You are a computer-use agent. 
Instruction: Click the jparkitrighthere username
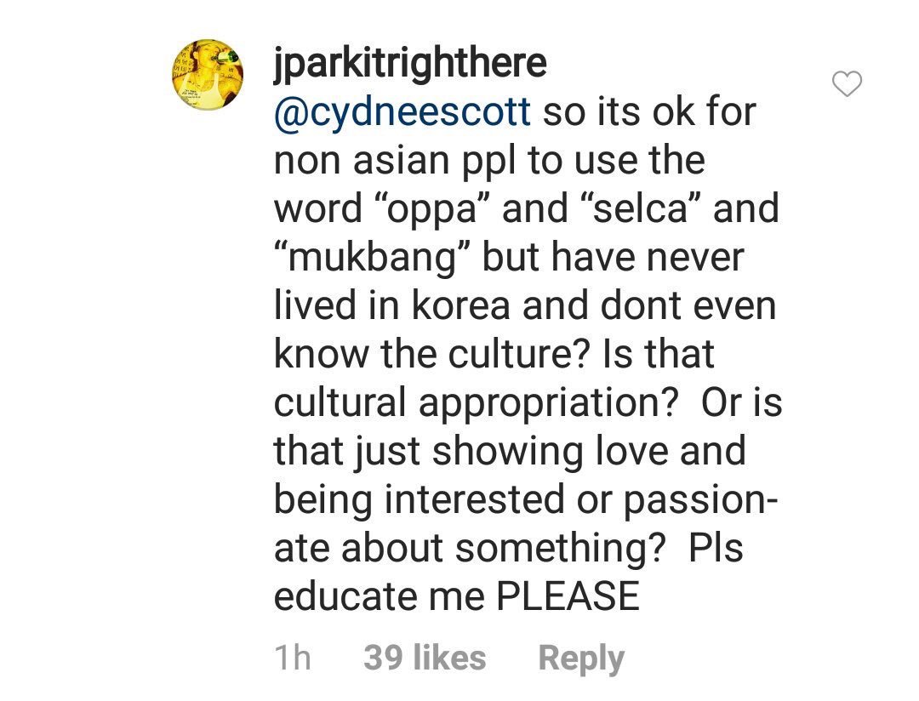click(409, 65)
